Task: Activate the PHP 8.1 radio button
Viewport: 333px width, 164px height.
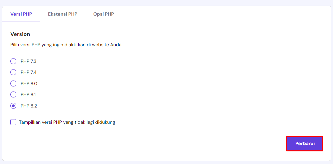Action: (13, 94)
